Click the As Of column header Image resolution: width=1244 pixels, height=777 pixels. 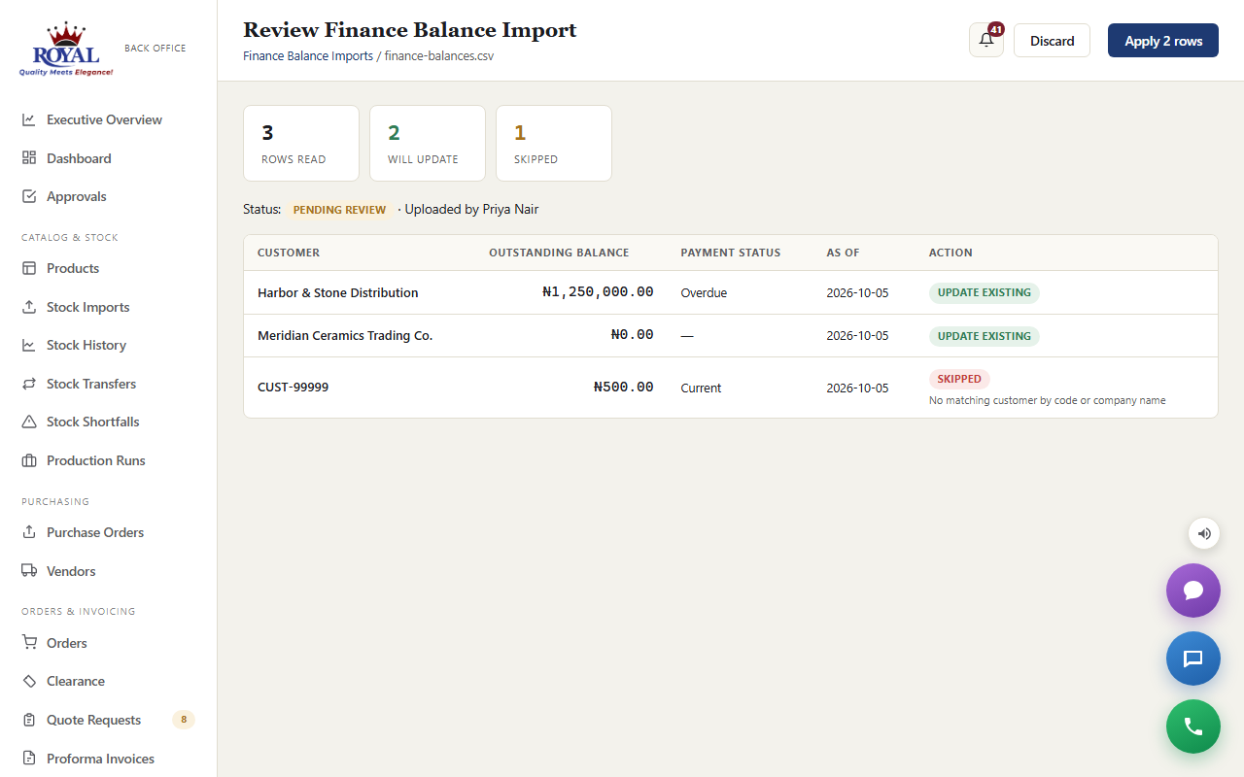tap(843, 253)
